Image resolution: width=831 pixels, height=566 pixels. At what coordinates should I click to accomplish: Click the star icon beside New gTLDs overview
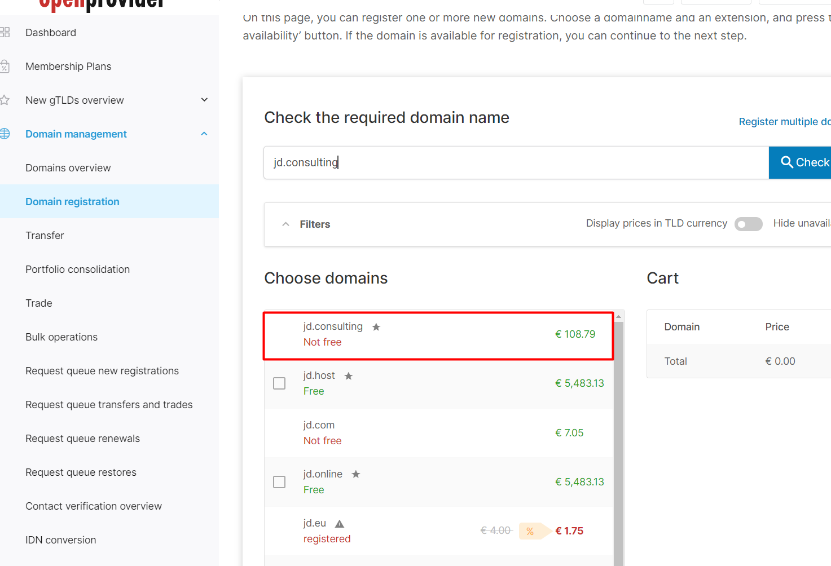point(6,100)
